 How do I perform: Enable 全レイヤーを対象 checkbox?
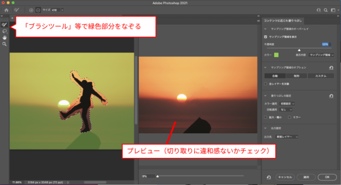click(266, 84)
